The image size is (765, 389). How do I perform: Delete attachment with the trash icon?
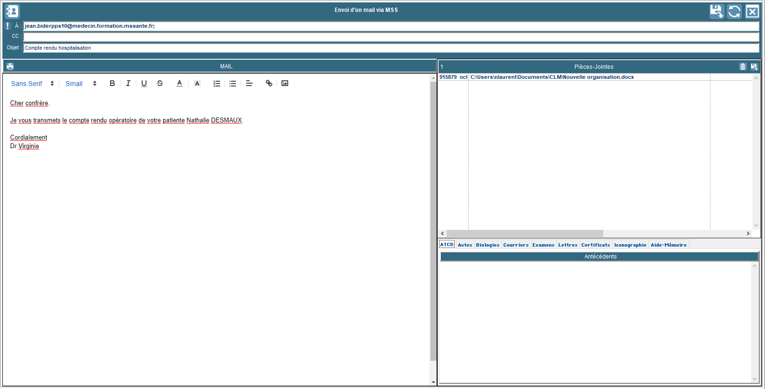point(742,67)
